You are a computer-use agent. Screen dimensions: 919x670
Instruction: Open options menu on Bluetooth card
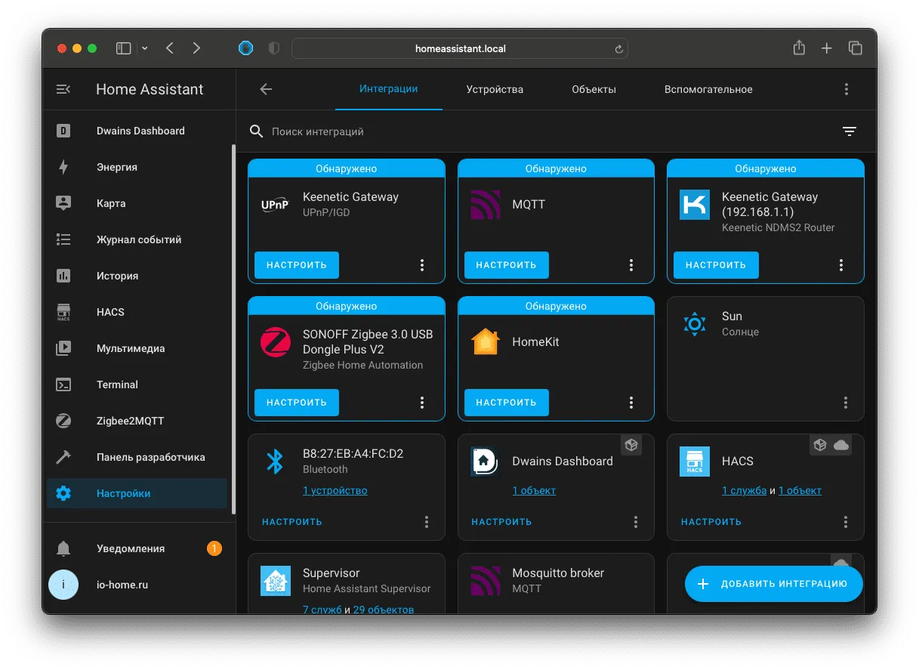(427, 522)
